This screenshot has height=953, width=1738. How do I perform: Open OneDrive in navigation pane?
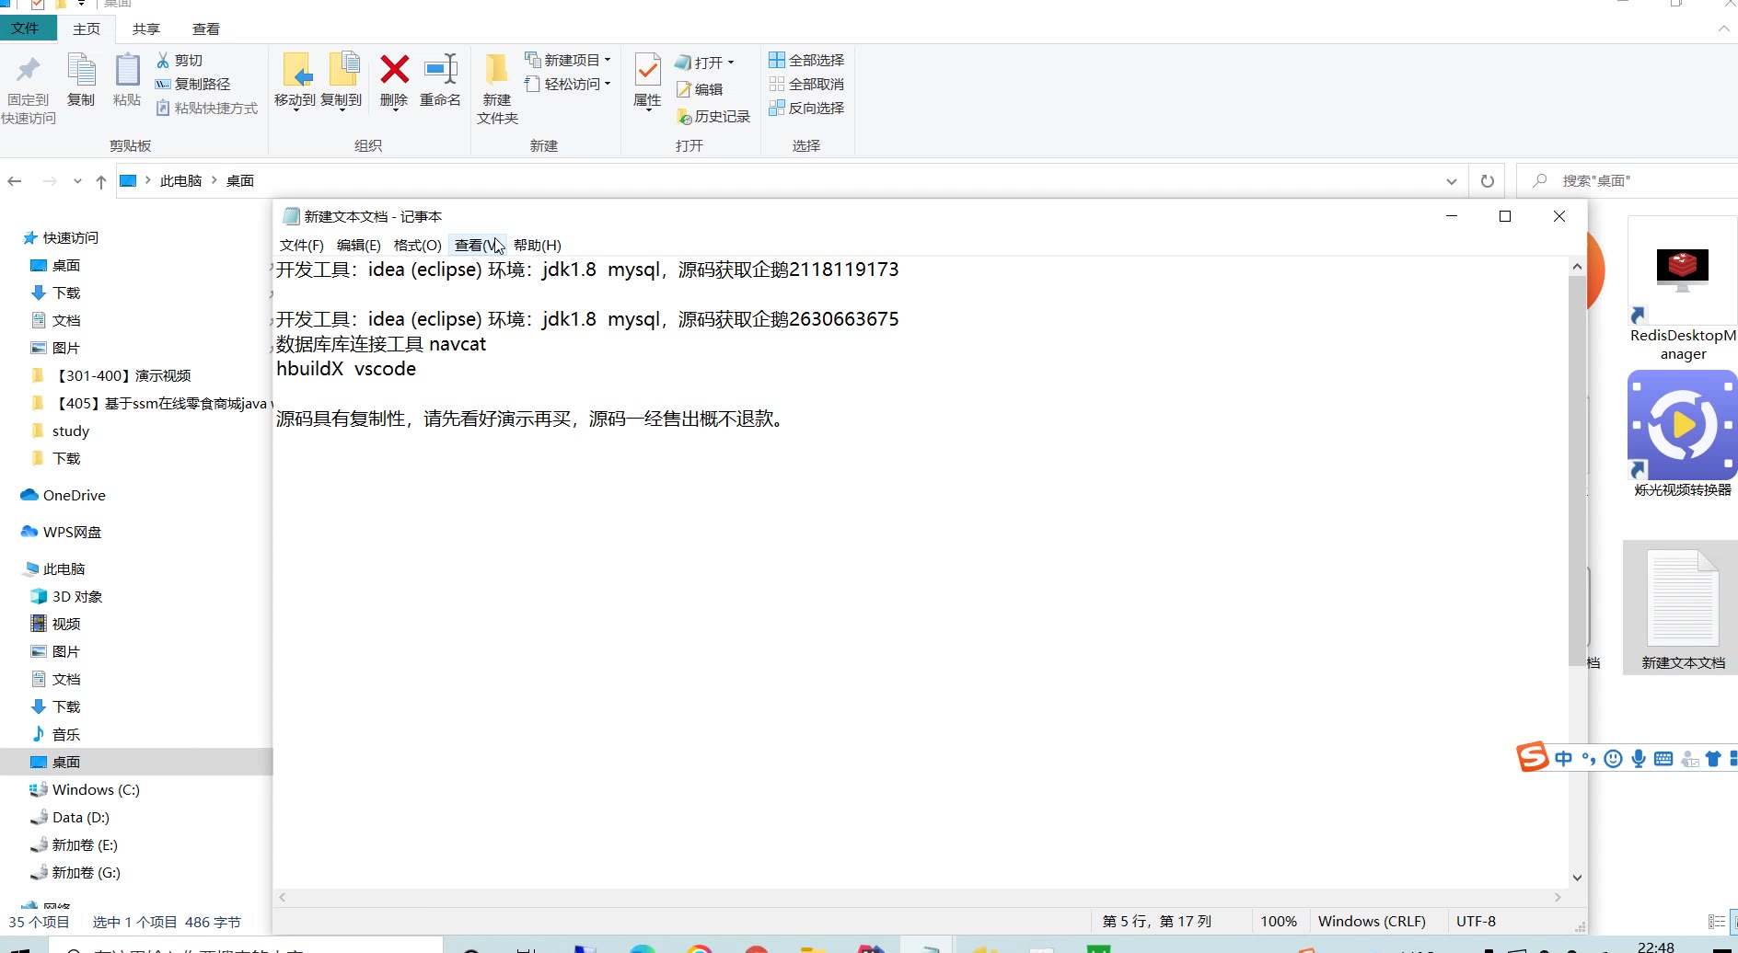coord(64,495)
